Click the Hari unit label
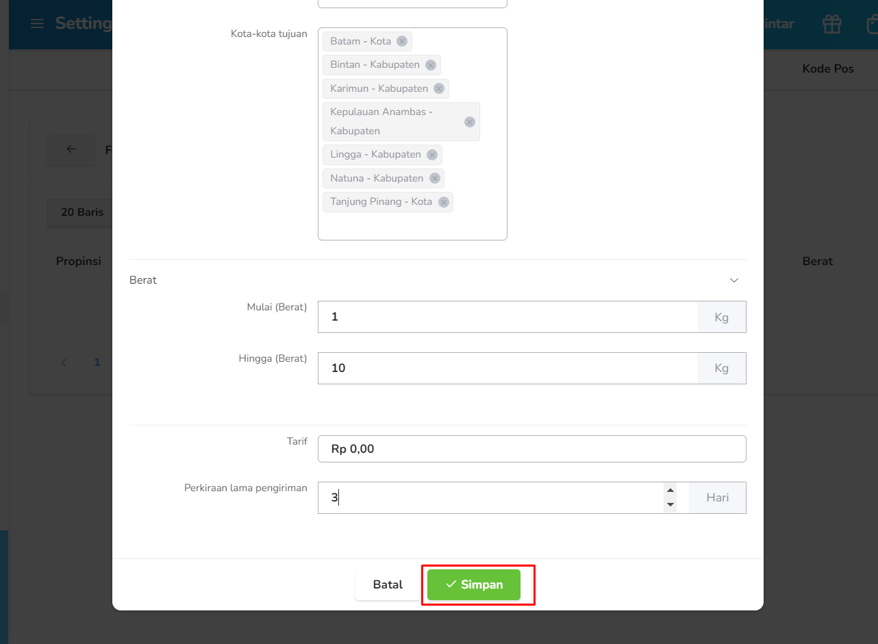Viewport: 878px width, 644px height. pyautogui.click(x=718, y=497)
